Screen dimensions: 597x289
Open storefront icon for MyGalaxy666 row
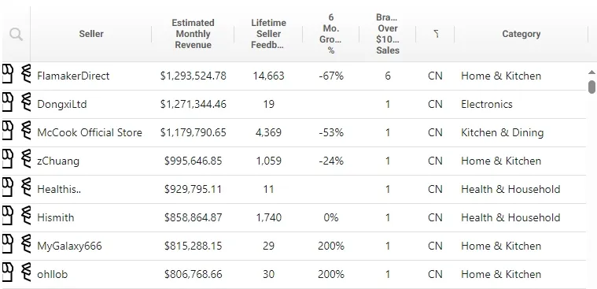click(8, 245)
